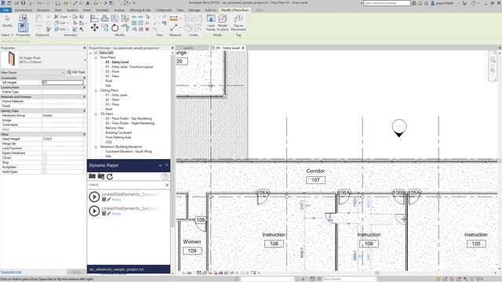The width and height of the screenshot is (502, 282).
Task: Enable Tag on Placement
Action: tap(238, 23)
